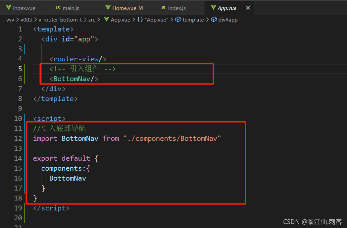Image resolution: width=347 pixels, height=228 pixels.
Task: Click the opening <script> tag
Action: (x=49, y=118)
